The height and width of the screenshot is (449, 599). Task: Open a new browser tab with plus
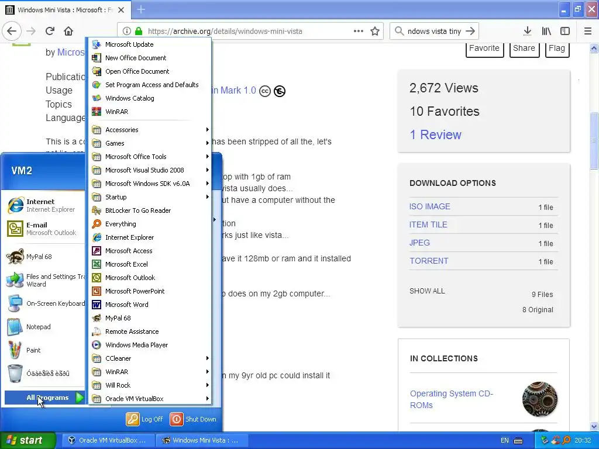(x=141, y=9)
